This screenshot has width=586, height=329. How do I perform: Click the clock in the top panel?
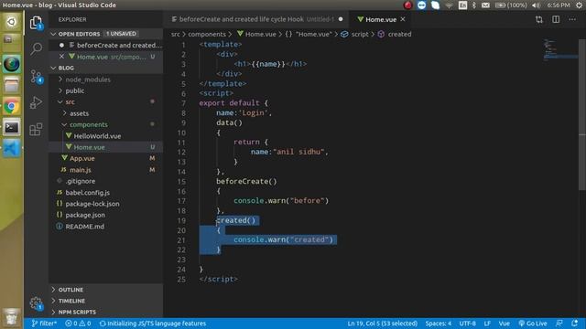(x=559, y=5)
